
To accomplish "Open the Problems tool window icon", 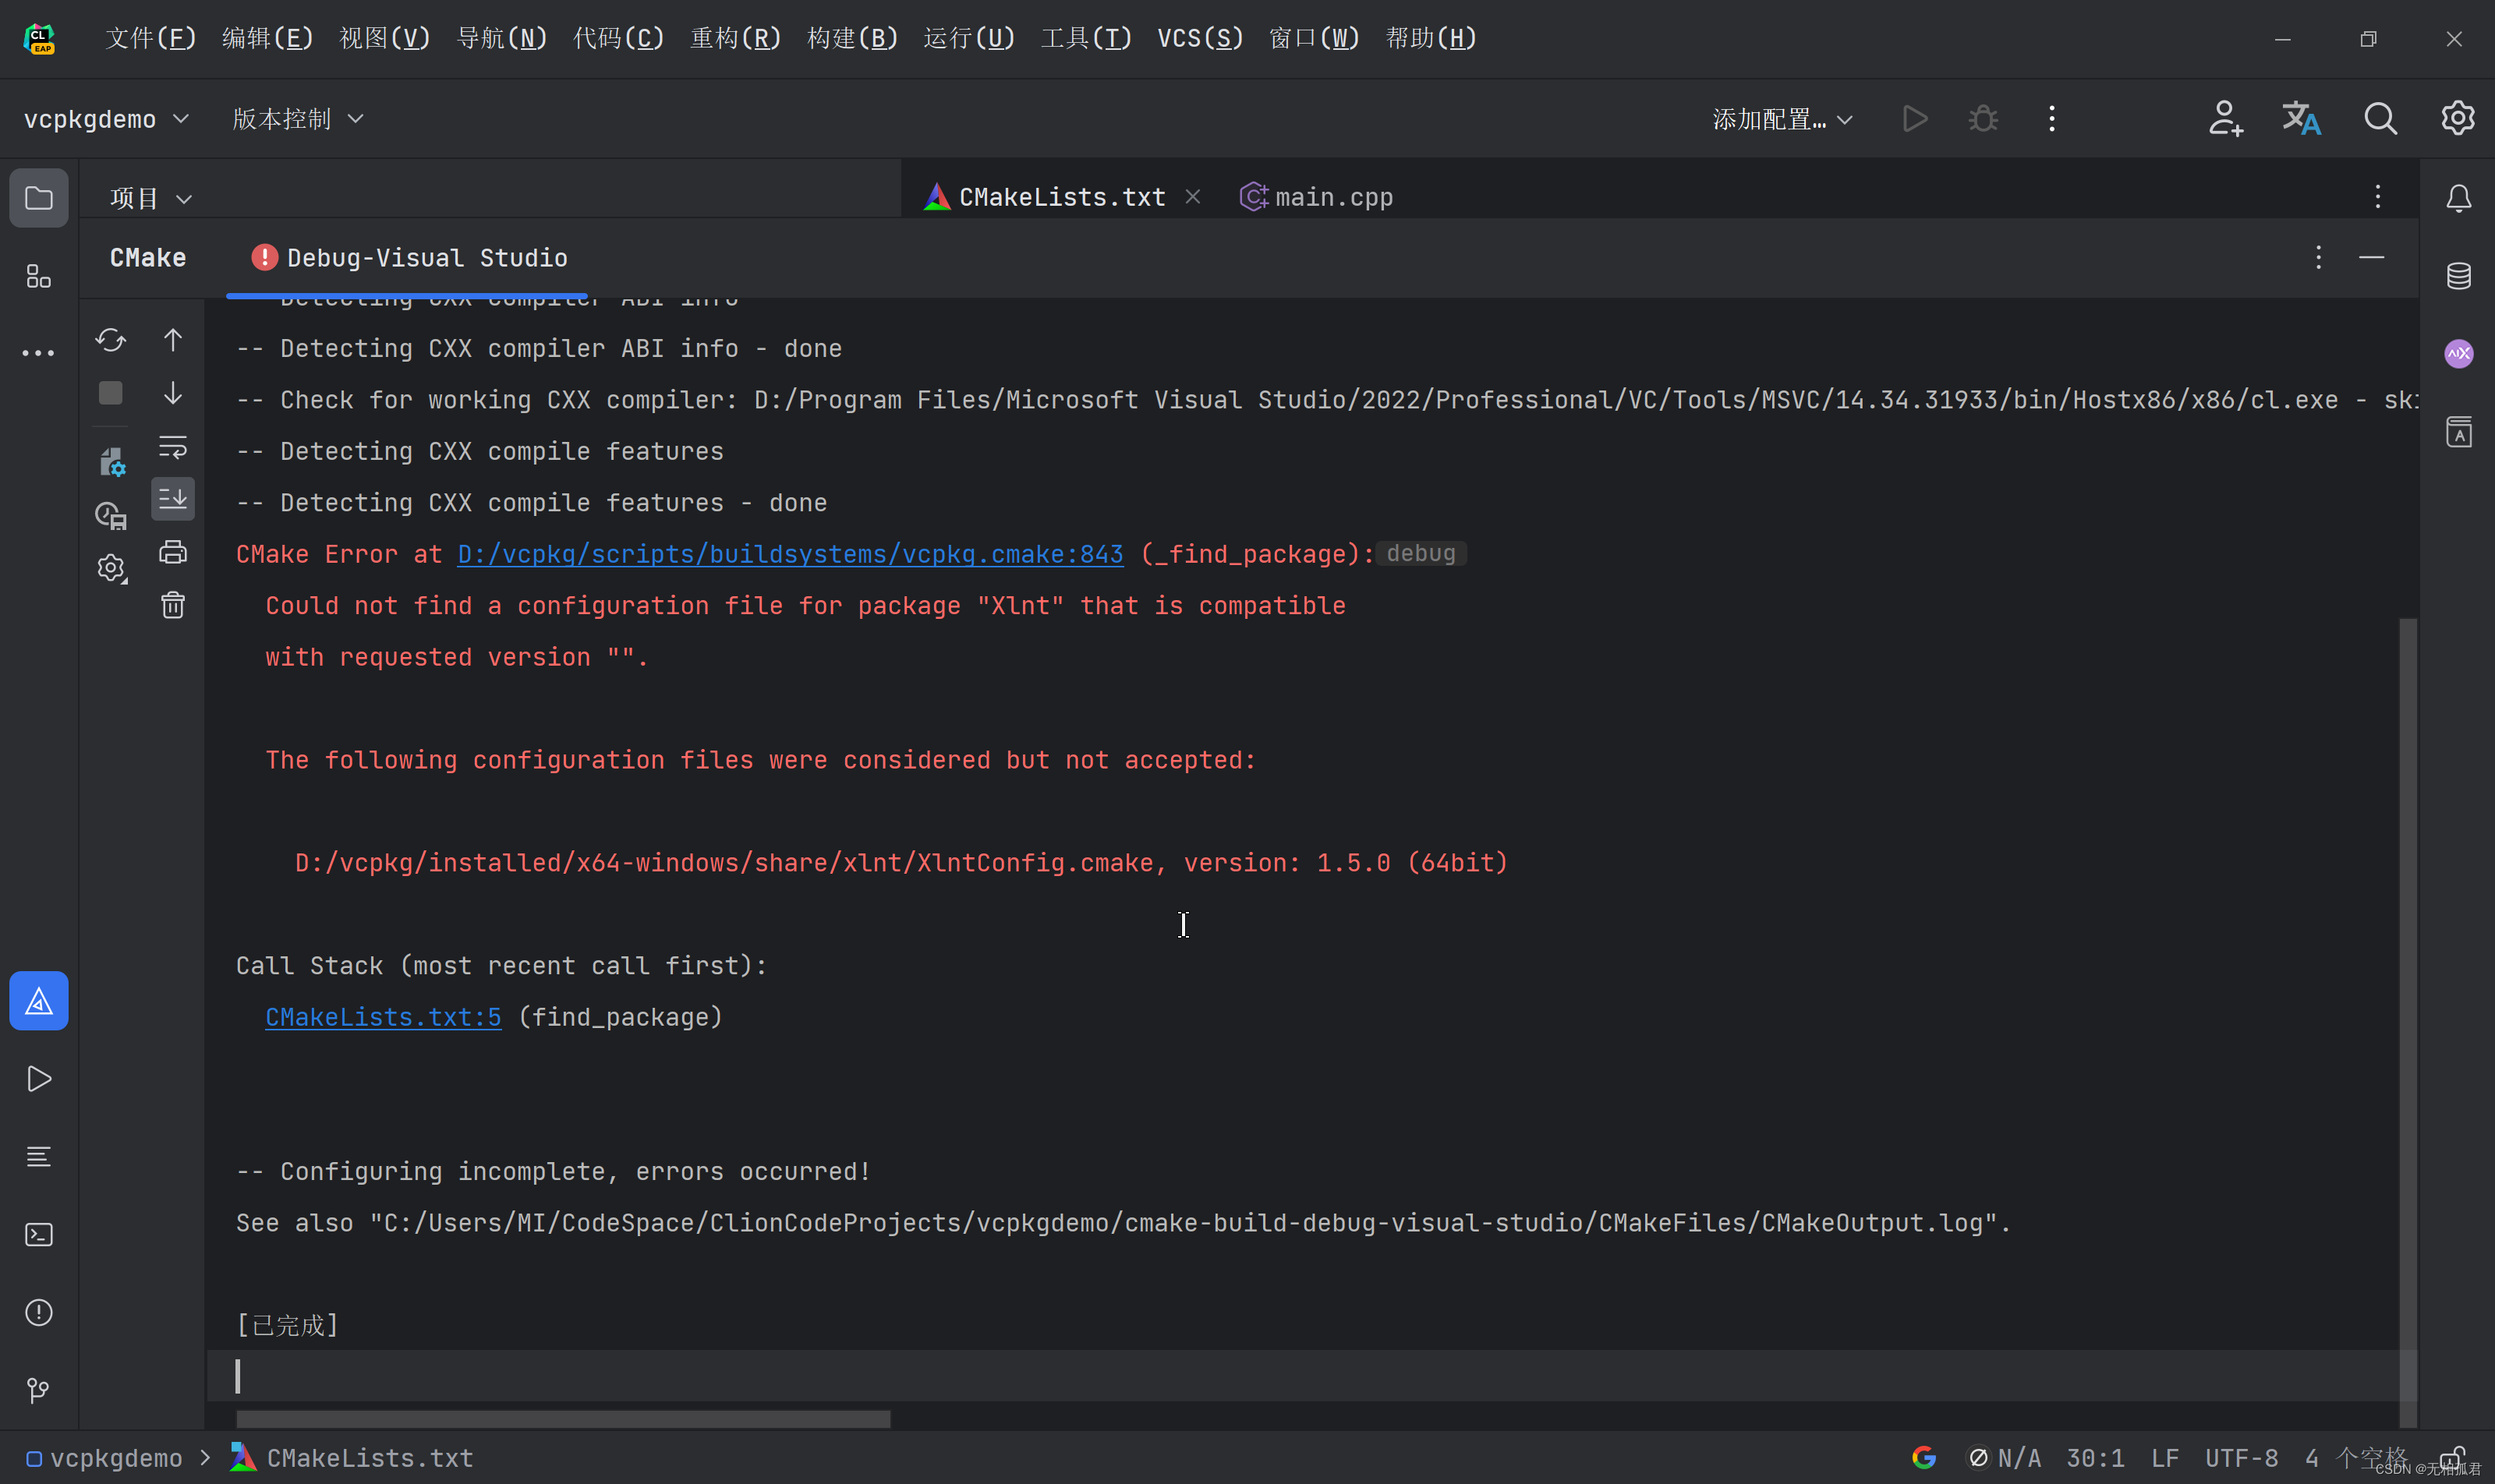I will pos(38,1312).
